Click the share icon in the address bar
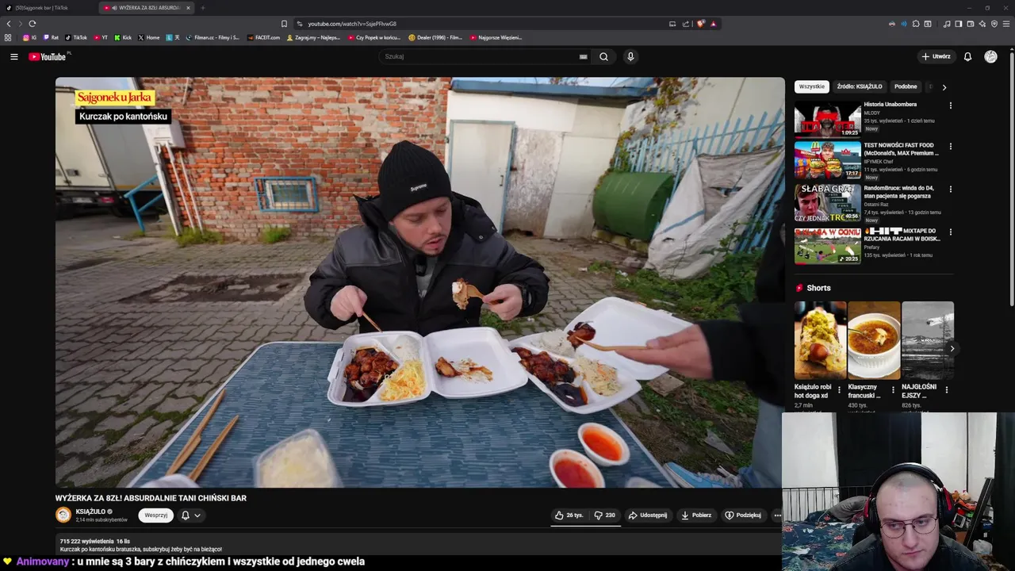The image size is (1015, 571). (x=686, y=24)
